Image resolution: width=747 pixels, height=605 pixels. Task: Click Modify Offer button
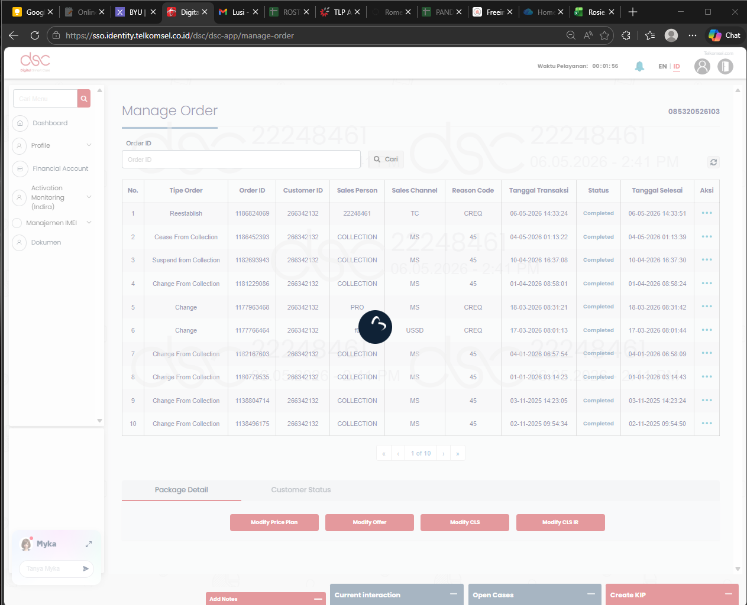click(x=370, y=522)
